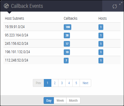Click the Callback Events globe icon

[6, 6]
